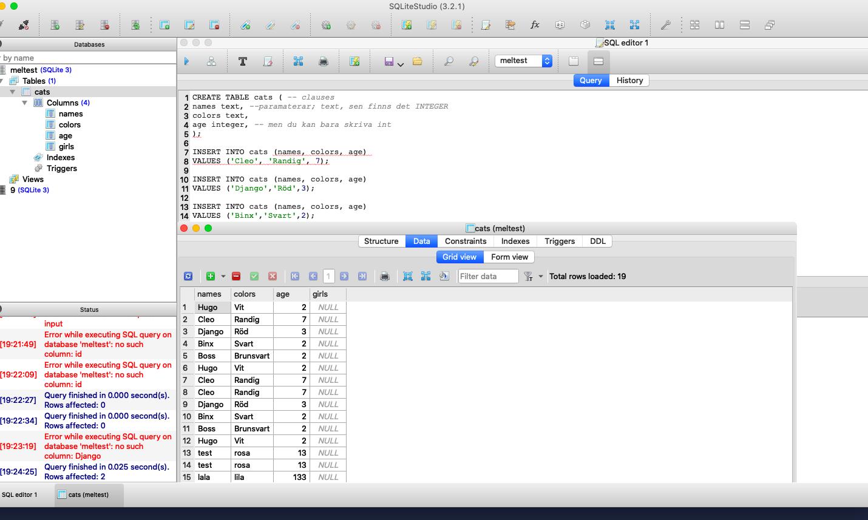This screenshot has width=868, height=520.
Task: Click the Open SQL editor icon in main toolbar
Action: [486, 25]
